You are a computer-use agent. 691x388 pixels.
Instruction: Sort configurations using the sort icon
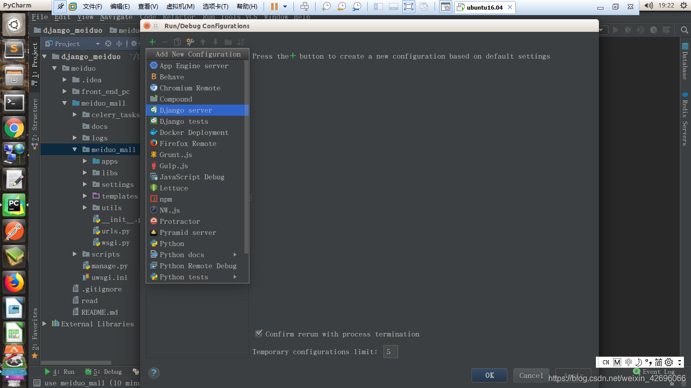click(241, 42)
